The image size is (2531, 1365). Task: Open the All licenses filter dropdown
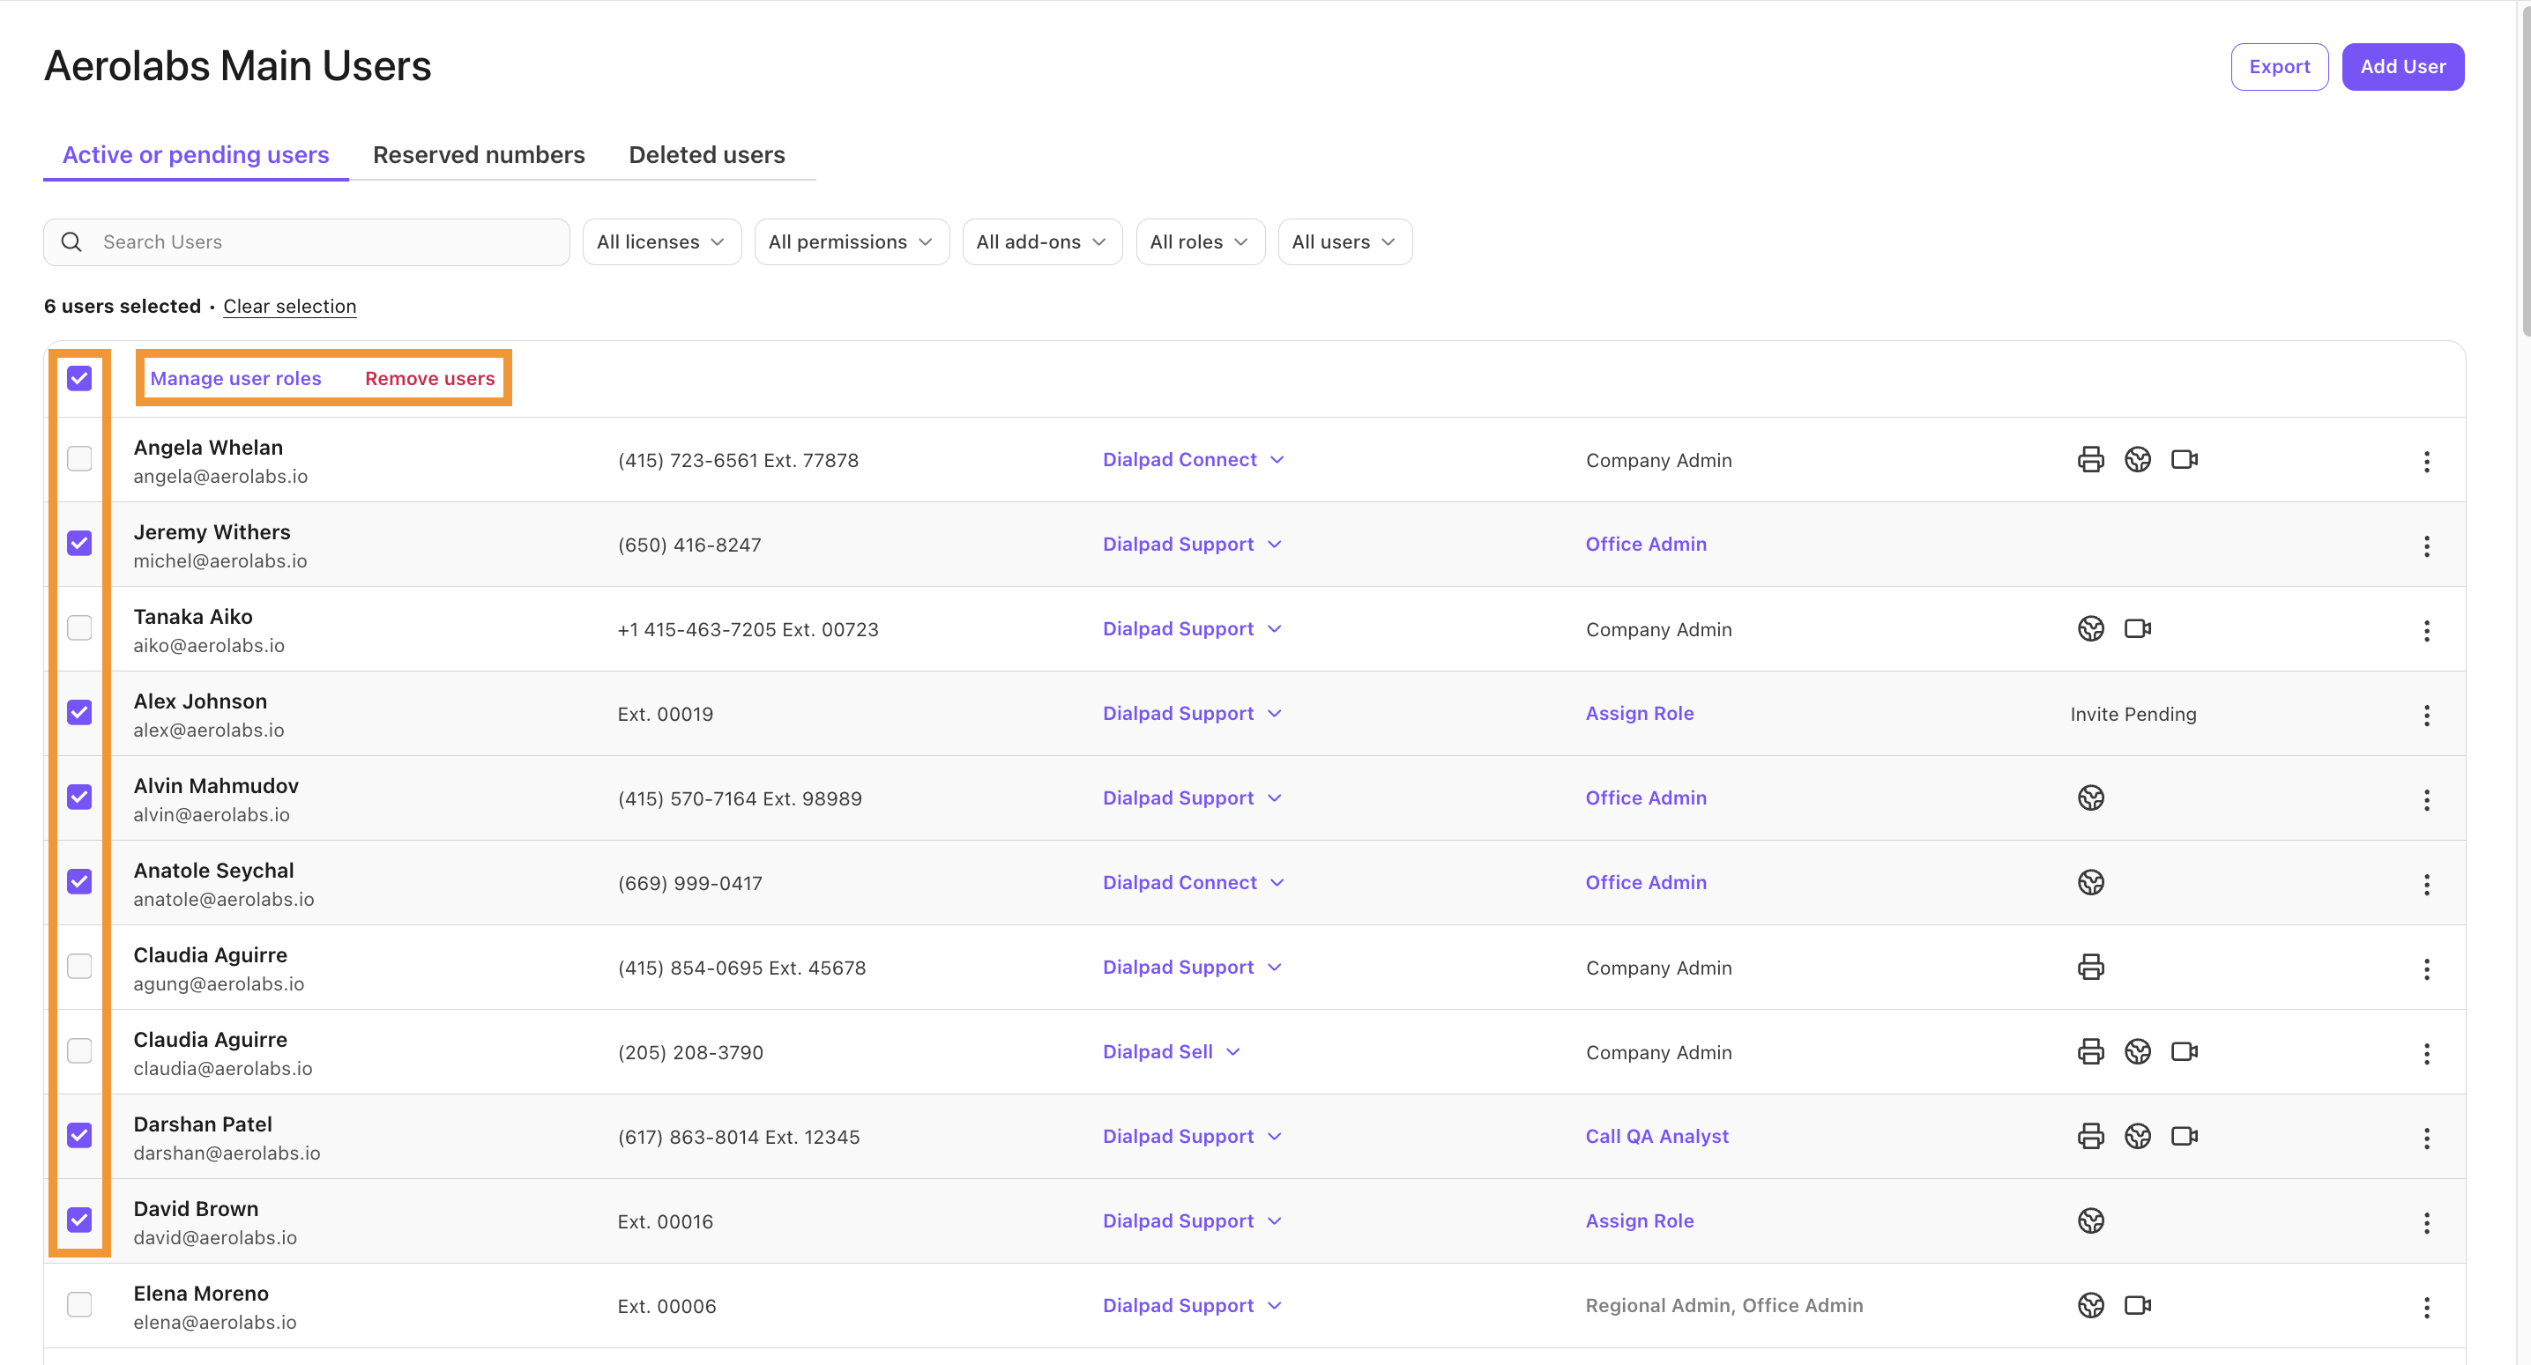tap(661, 241)
